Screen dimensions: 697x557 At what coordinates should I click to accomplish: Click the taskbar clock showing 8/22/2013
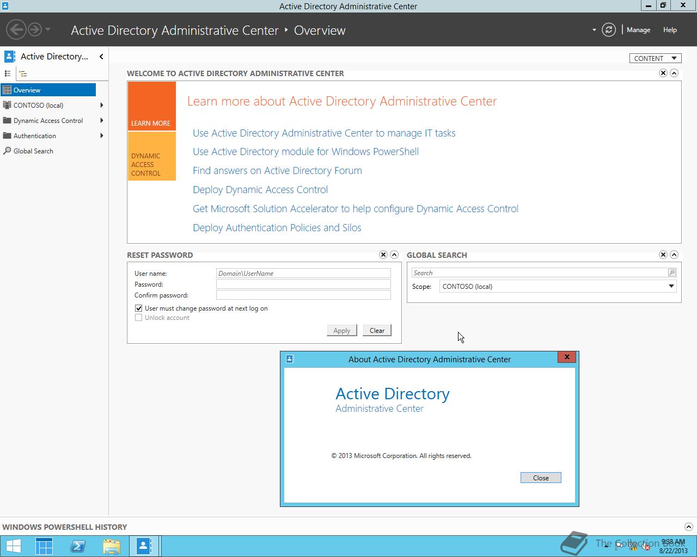pos(673,546)
